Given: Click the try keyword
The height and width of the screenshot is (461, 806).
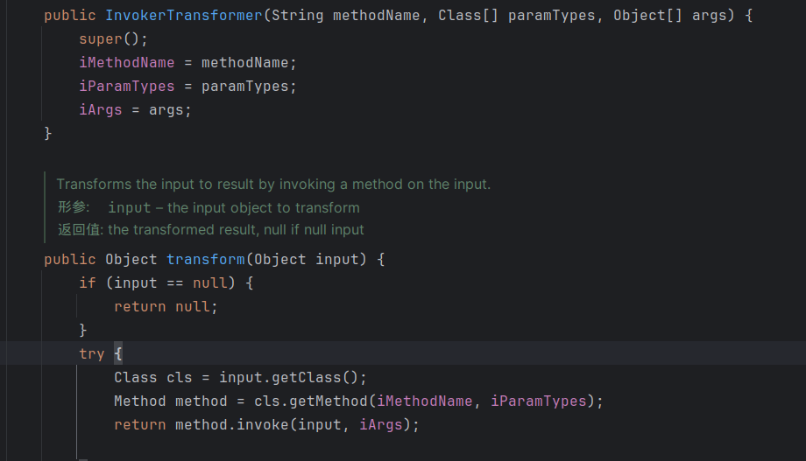Looking at the screenshot, I should (91, 354).
